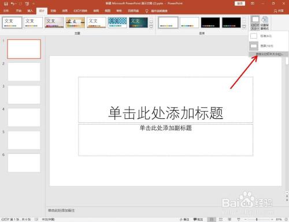Click the Undo arrow icon
This screenshot has width=289, height=222.
click(13, 3)
